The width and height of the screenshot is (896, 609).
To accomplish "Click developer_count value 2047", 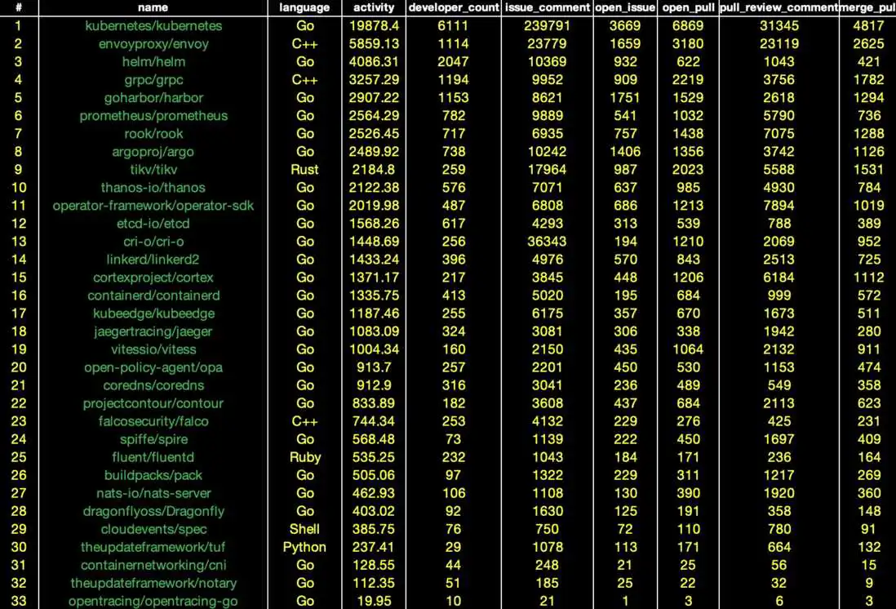I will [x=454, y=62].
